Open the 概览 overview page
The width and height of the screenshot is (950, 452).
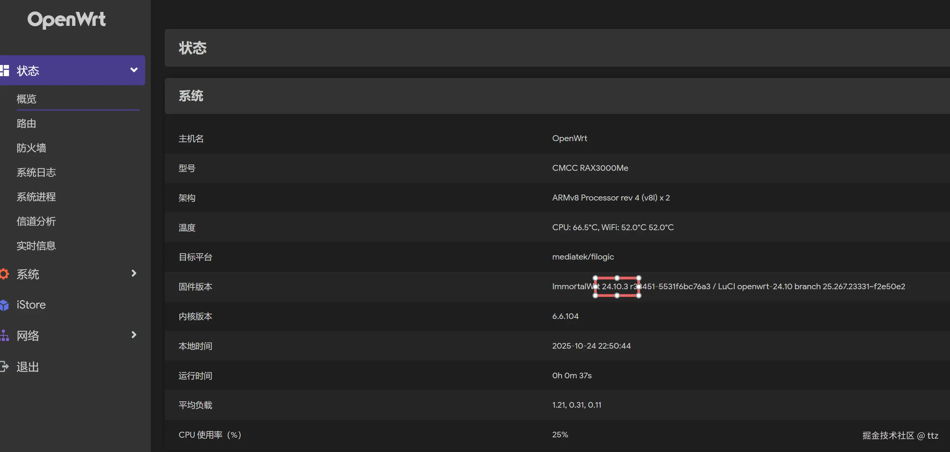point(27,99)
